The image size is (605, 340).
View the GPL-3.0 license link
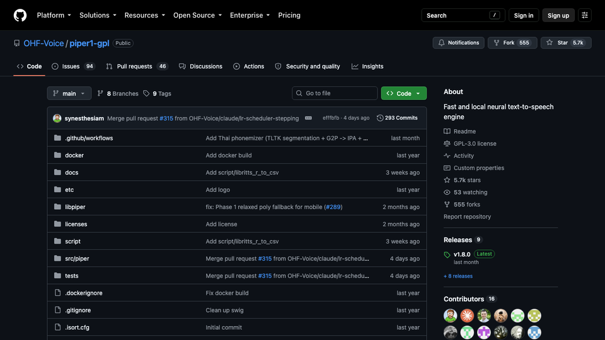(x=470, y=144)
